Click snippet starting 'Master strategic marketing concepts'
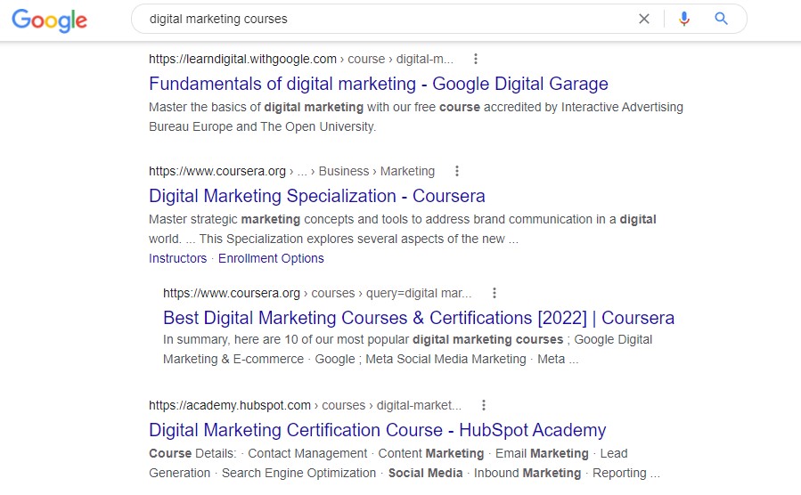Viewport: 801px width, 495px height. coord(403,229)
